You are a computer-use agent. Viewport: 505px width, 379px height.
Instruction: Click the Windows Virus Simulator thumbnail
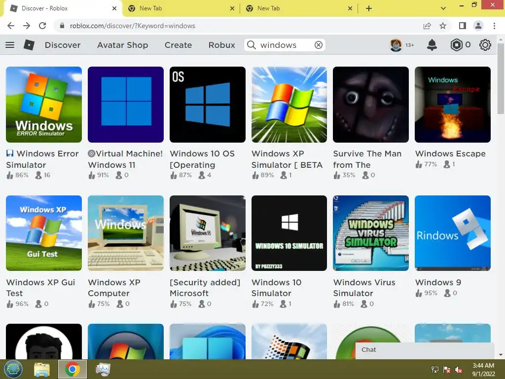pyautogui.click(x=371, y=233)
